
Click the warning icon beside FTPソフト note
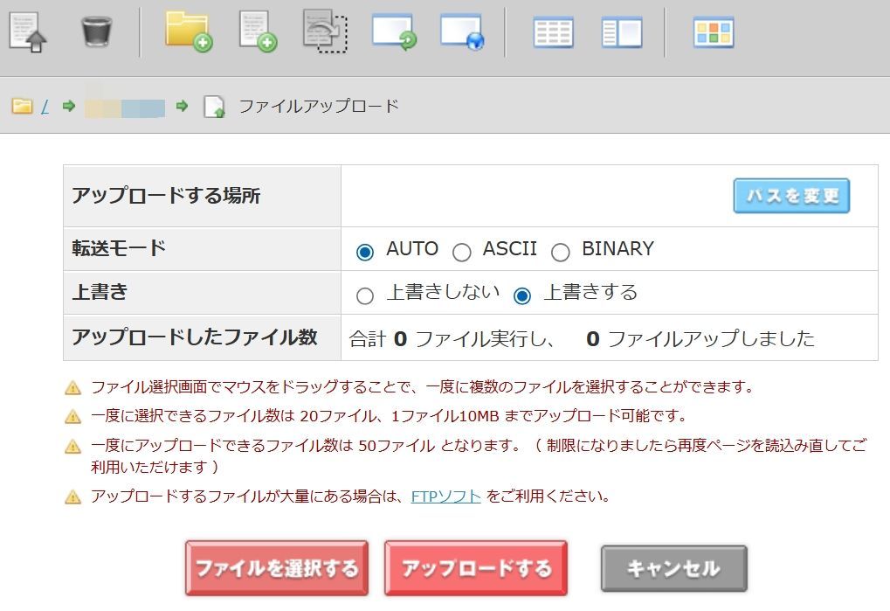pos(72,496)
